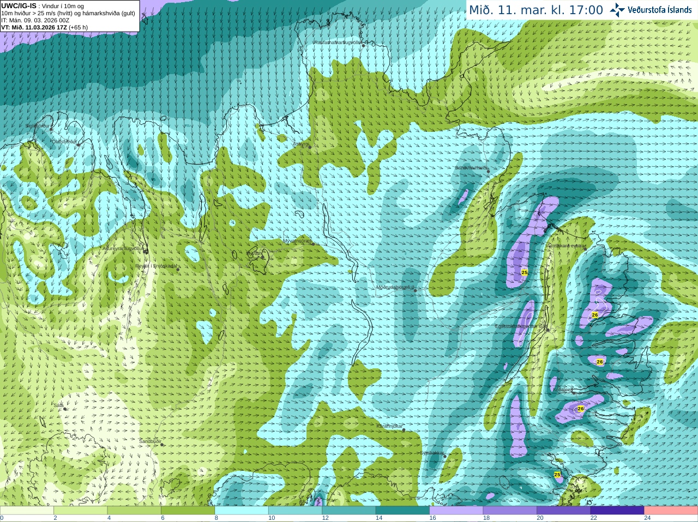Screen dimensions: 698x522
Task: Select the 12–14 m/s teal legend swatch
Action: [349, 511]
